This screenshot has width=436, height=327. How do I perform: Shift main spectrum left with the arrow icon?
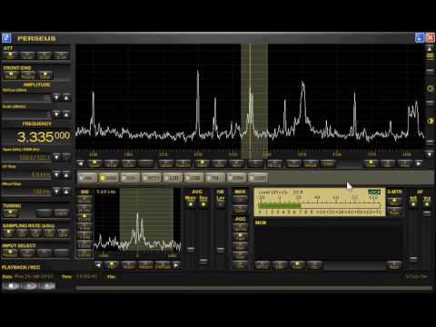pyautogui.click(x=81, y=163)
